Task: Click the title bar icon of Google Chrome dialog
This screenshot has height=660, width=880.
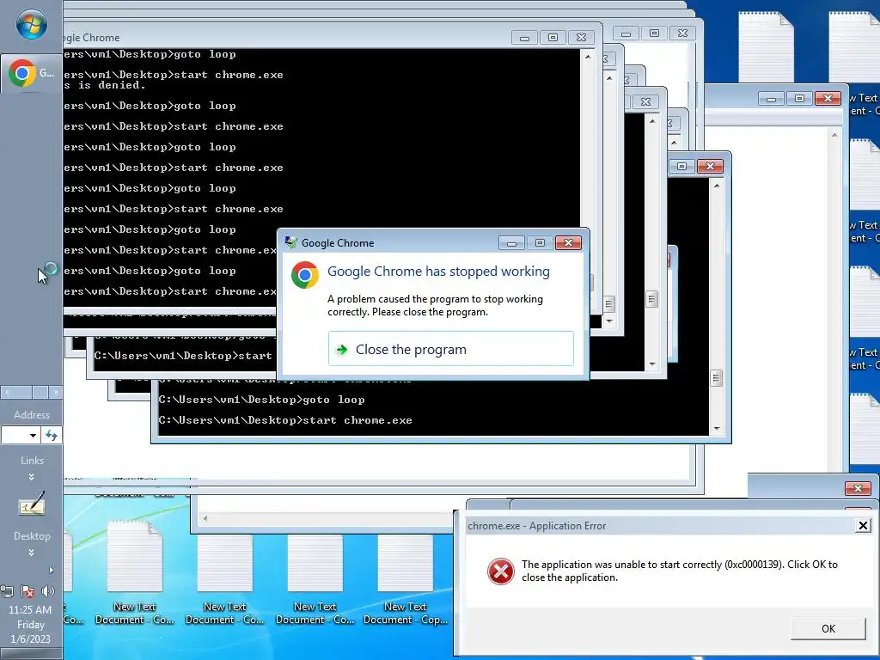Action: pos(290,242)
